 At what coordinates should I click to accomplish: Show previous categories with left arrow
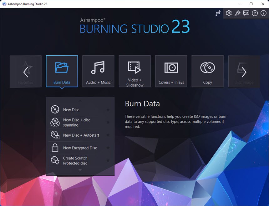(x=26, y=72)
